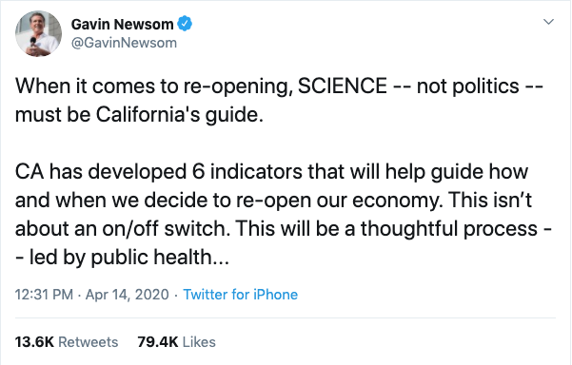Click the 79.4K like count number
572x365 pixels.
pyautogui.click(x=158, y=342)
